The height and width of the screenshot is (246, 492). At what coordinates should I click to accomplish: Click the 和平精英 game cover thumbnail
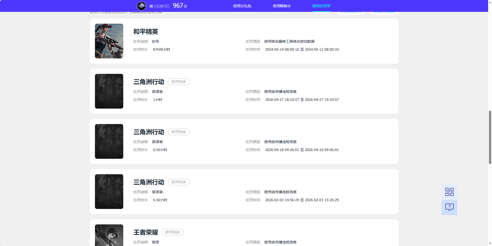(x=109, y=41)
